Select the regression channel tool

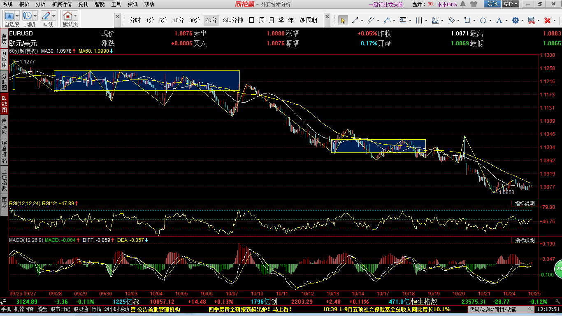[x=451, y=20]
